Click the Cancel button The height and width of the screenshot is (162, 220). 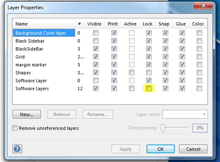click(193, 149)
